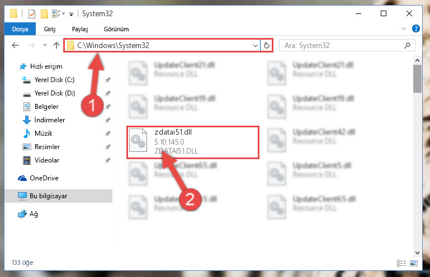Expand the ribbon with the chevron
Screen dimensions: 430x277
pos(403,28)
